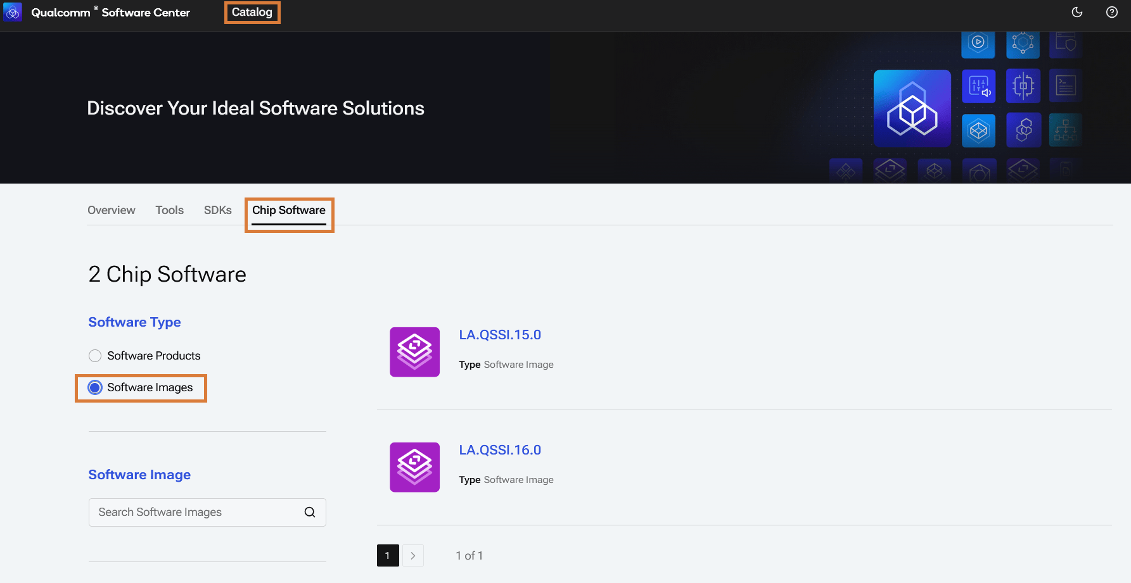Open the help question mark icon
This screenshot has width=1131, height=583.
point(1112,12)
